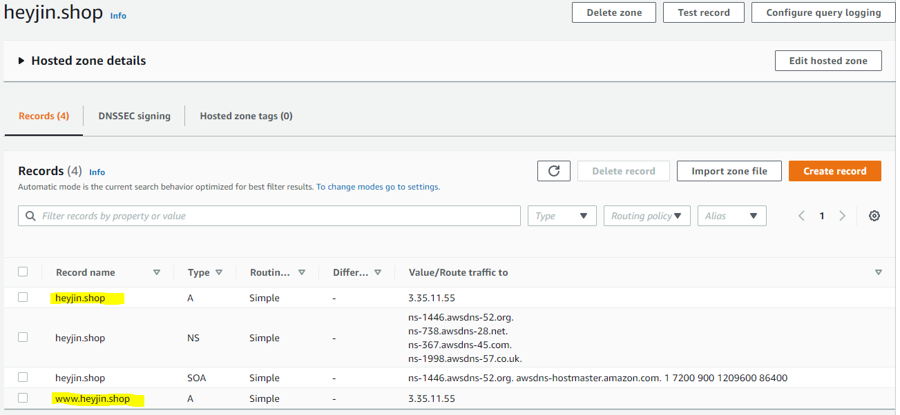Sort by Value/Route traffic to arrow
Screen dimensions: 900x415
[x=878, y=272]
